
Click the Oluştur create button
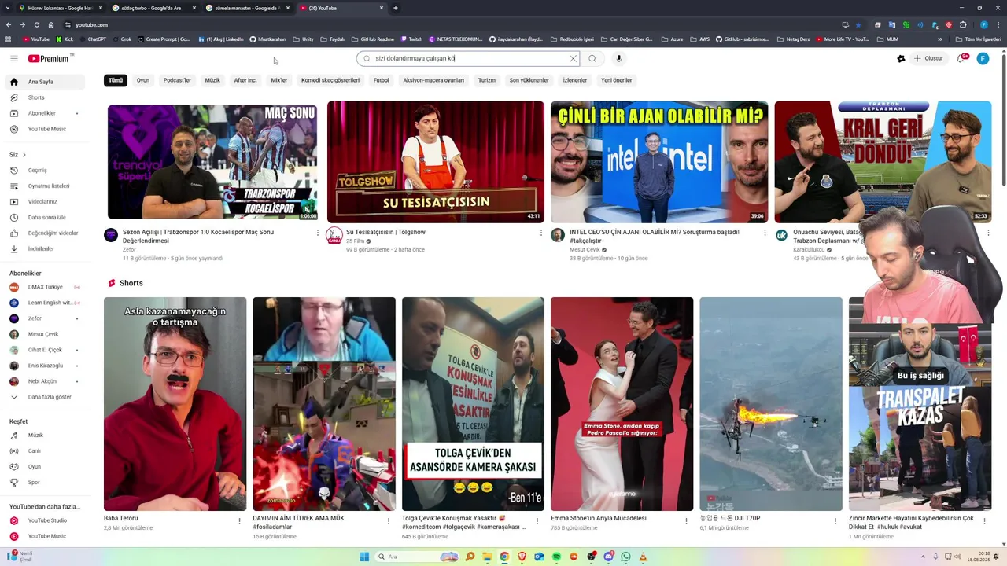coord(928,58)
